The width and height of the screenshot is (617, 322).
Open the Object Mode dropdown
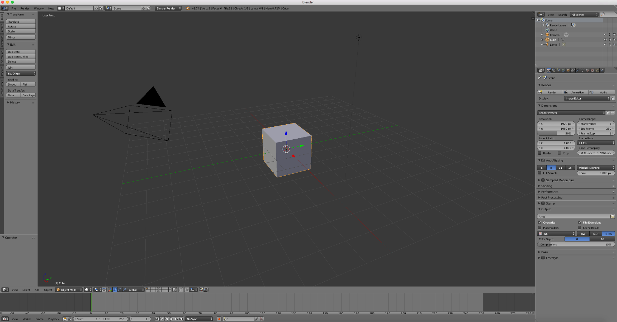pos(69,290)
